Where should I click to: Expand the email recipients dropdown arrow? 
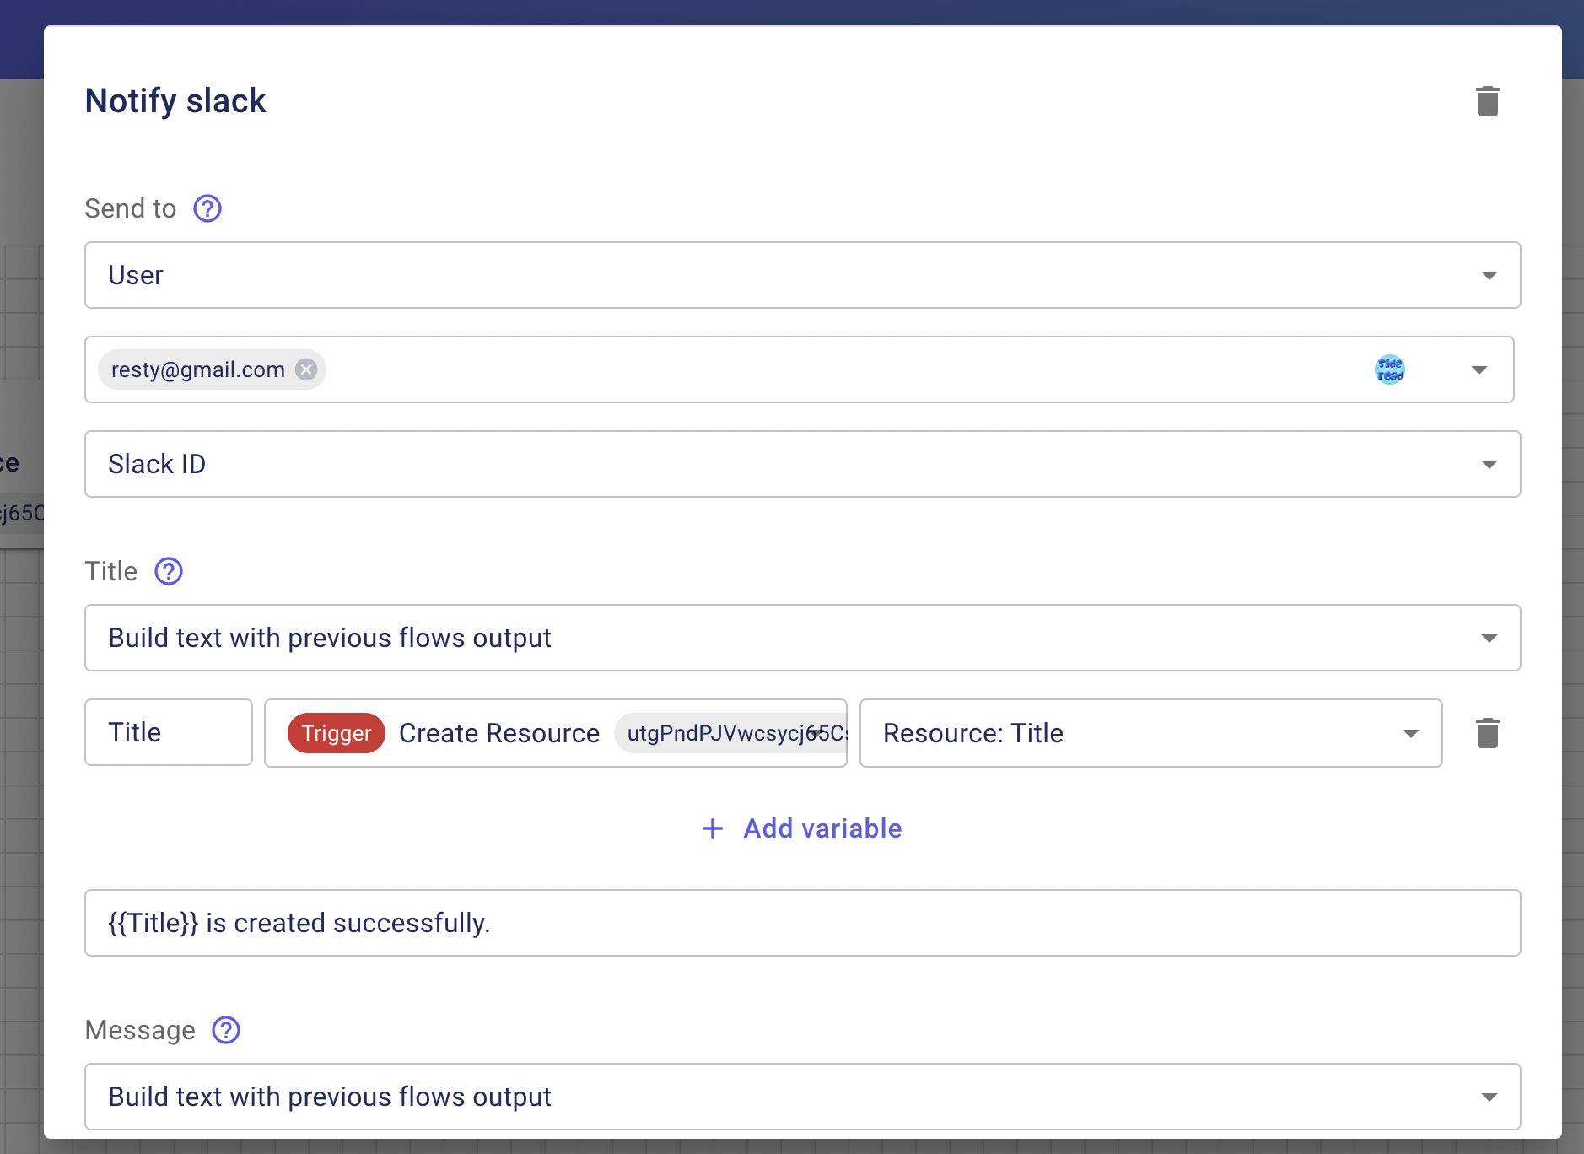(x=1479, y=369)
